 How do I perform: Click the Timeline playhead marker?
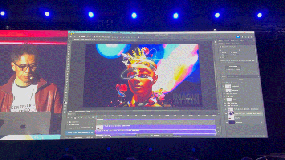[96, 116]
